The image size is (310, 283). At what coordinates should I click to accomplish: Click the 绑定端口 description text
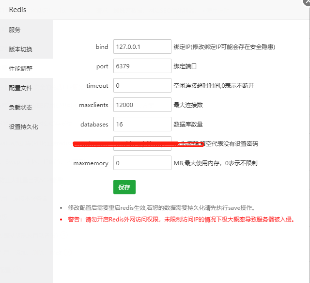(x=185, y=66)
